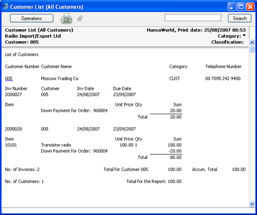257x215 pixels.
Task: Click the CUST category value
Action: pyautogui.click(x=175, y=78)
